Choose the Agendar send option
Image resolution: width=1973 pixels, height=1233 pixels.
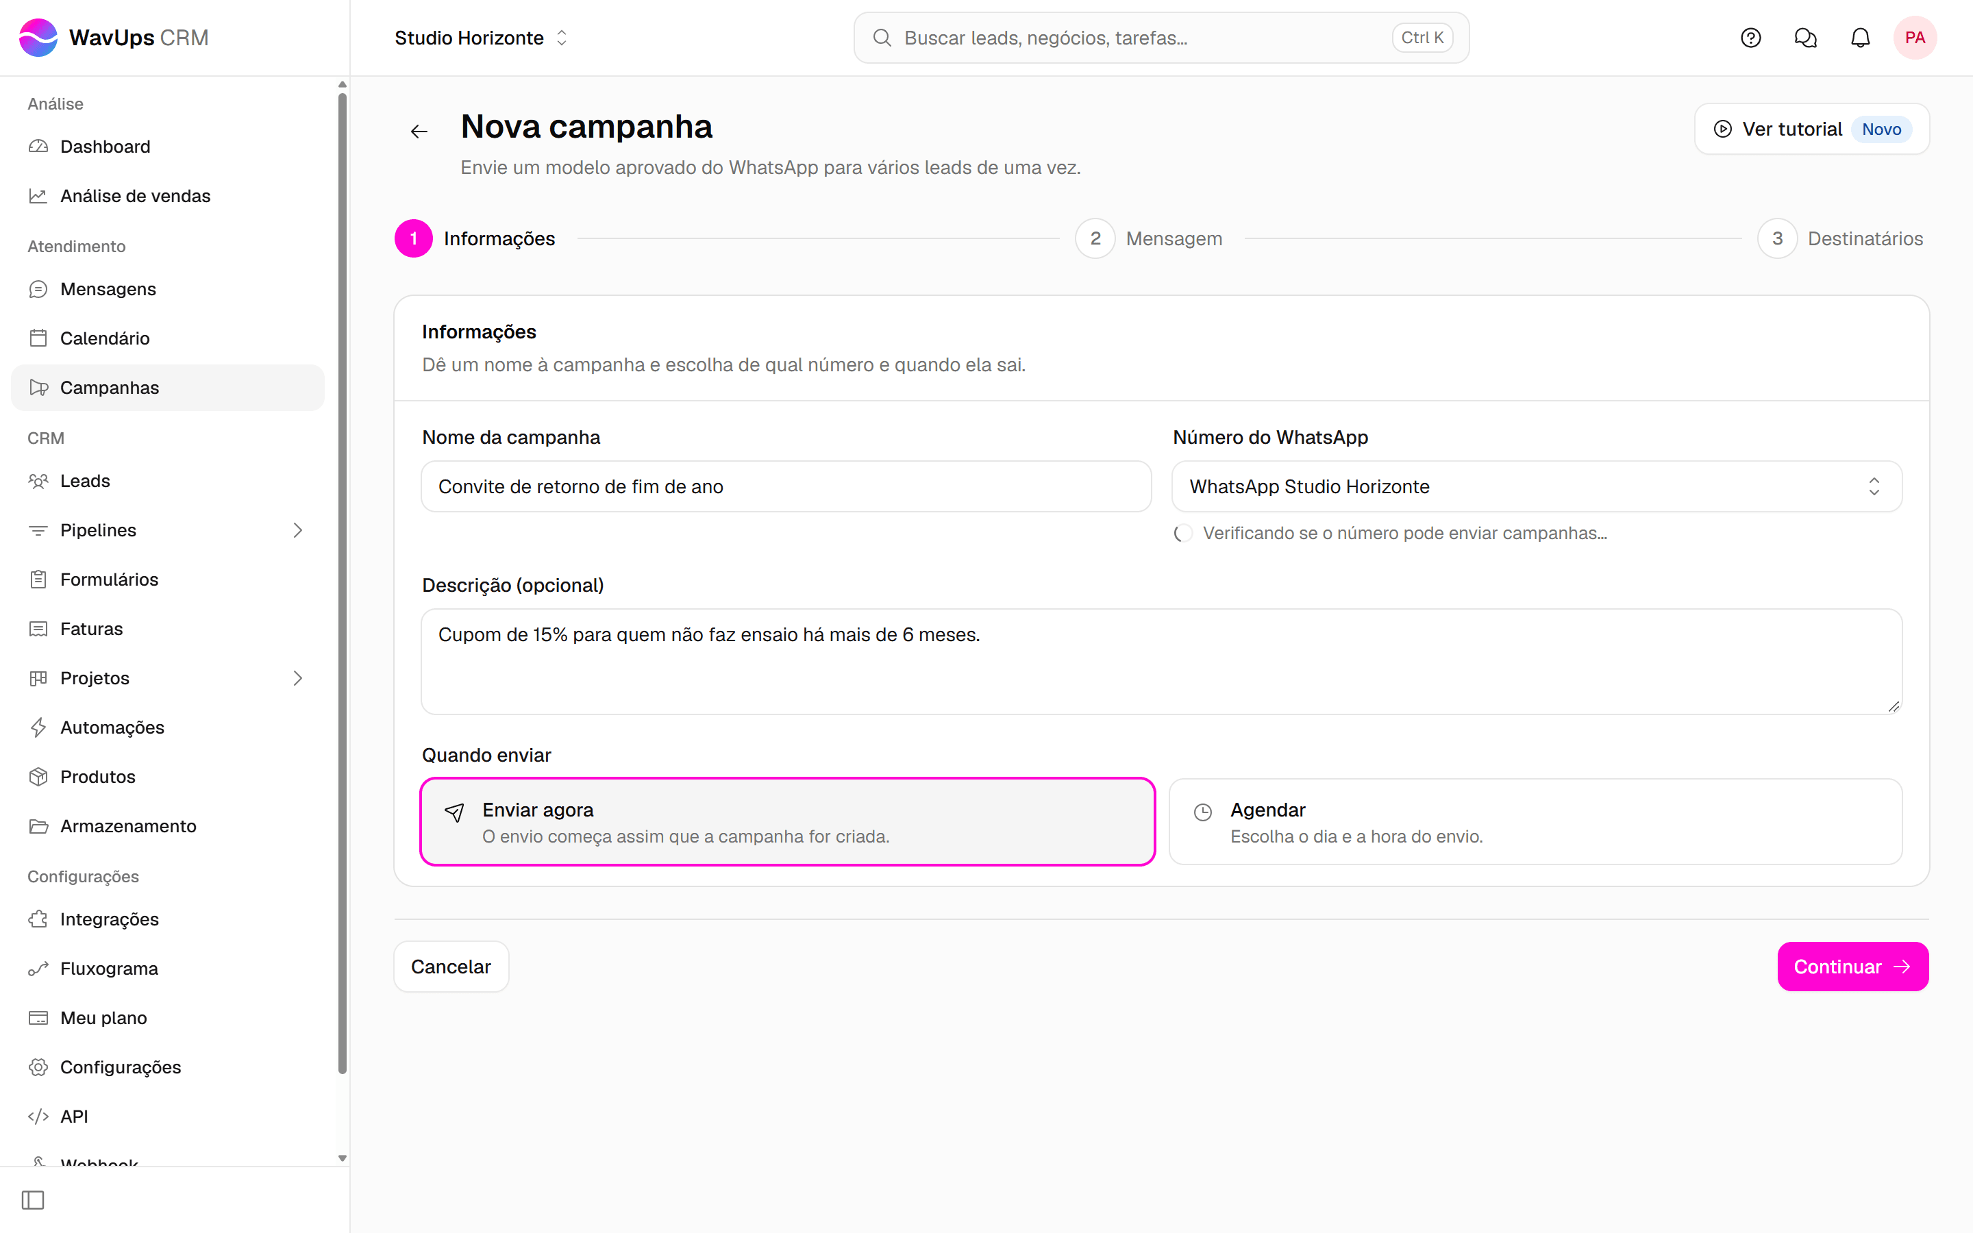pos(1536,822)
